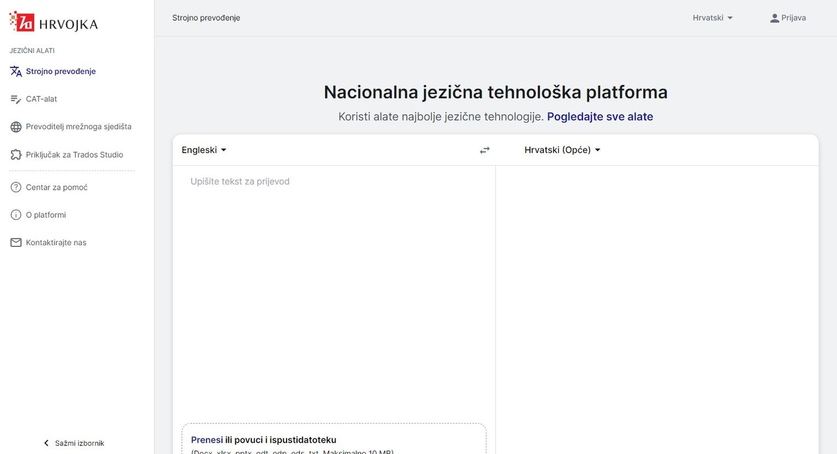This screenshot has width=837, height=454.
Task: Click the machine translation icon in the sidebar
Action: [16, 71]
